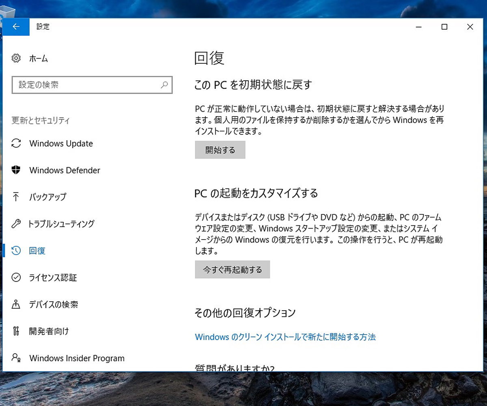Click the Backup upload arrow icon
Viewport: 487px width, 406px height.
click(16, 197)
